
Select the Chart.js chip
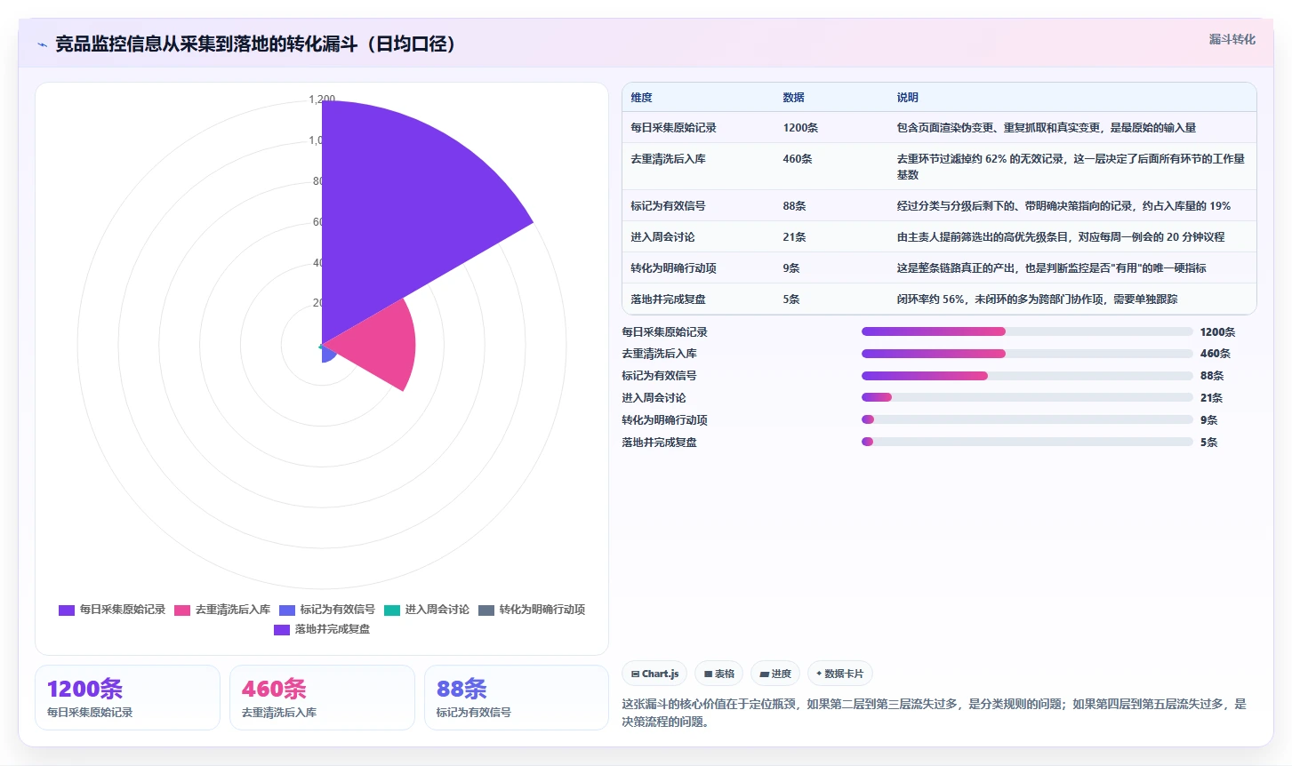click(x=654, y=674)
